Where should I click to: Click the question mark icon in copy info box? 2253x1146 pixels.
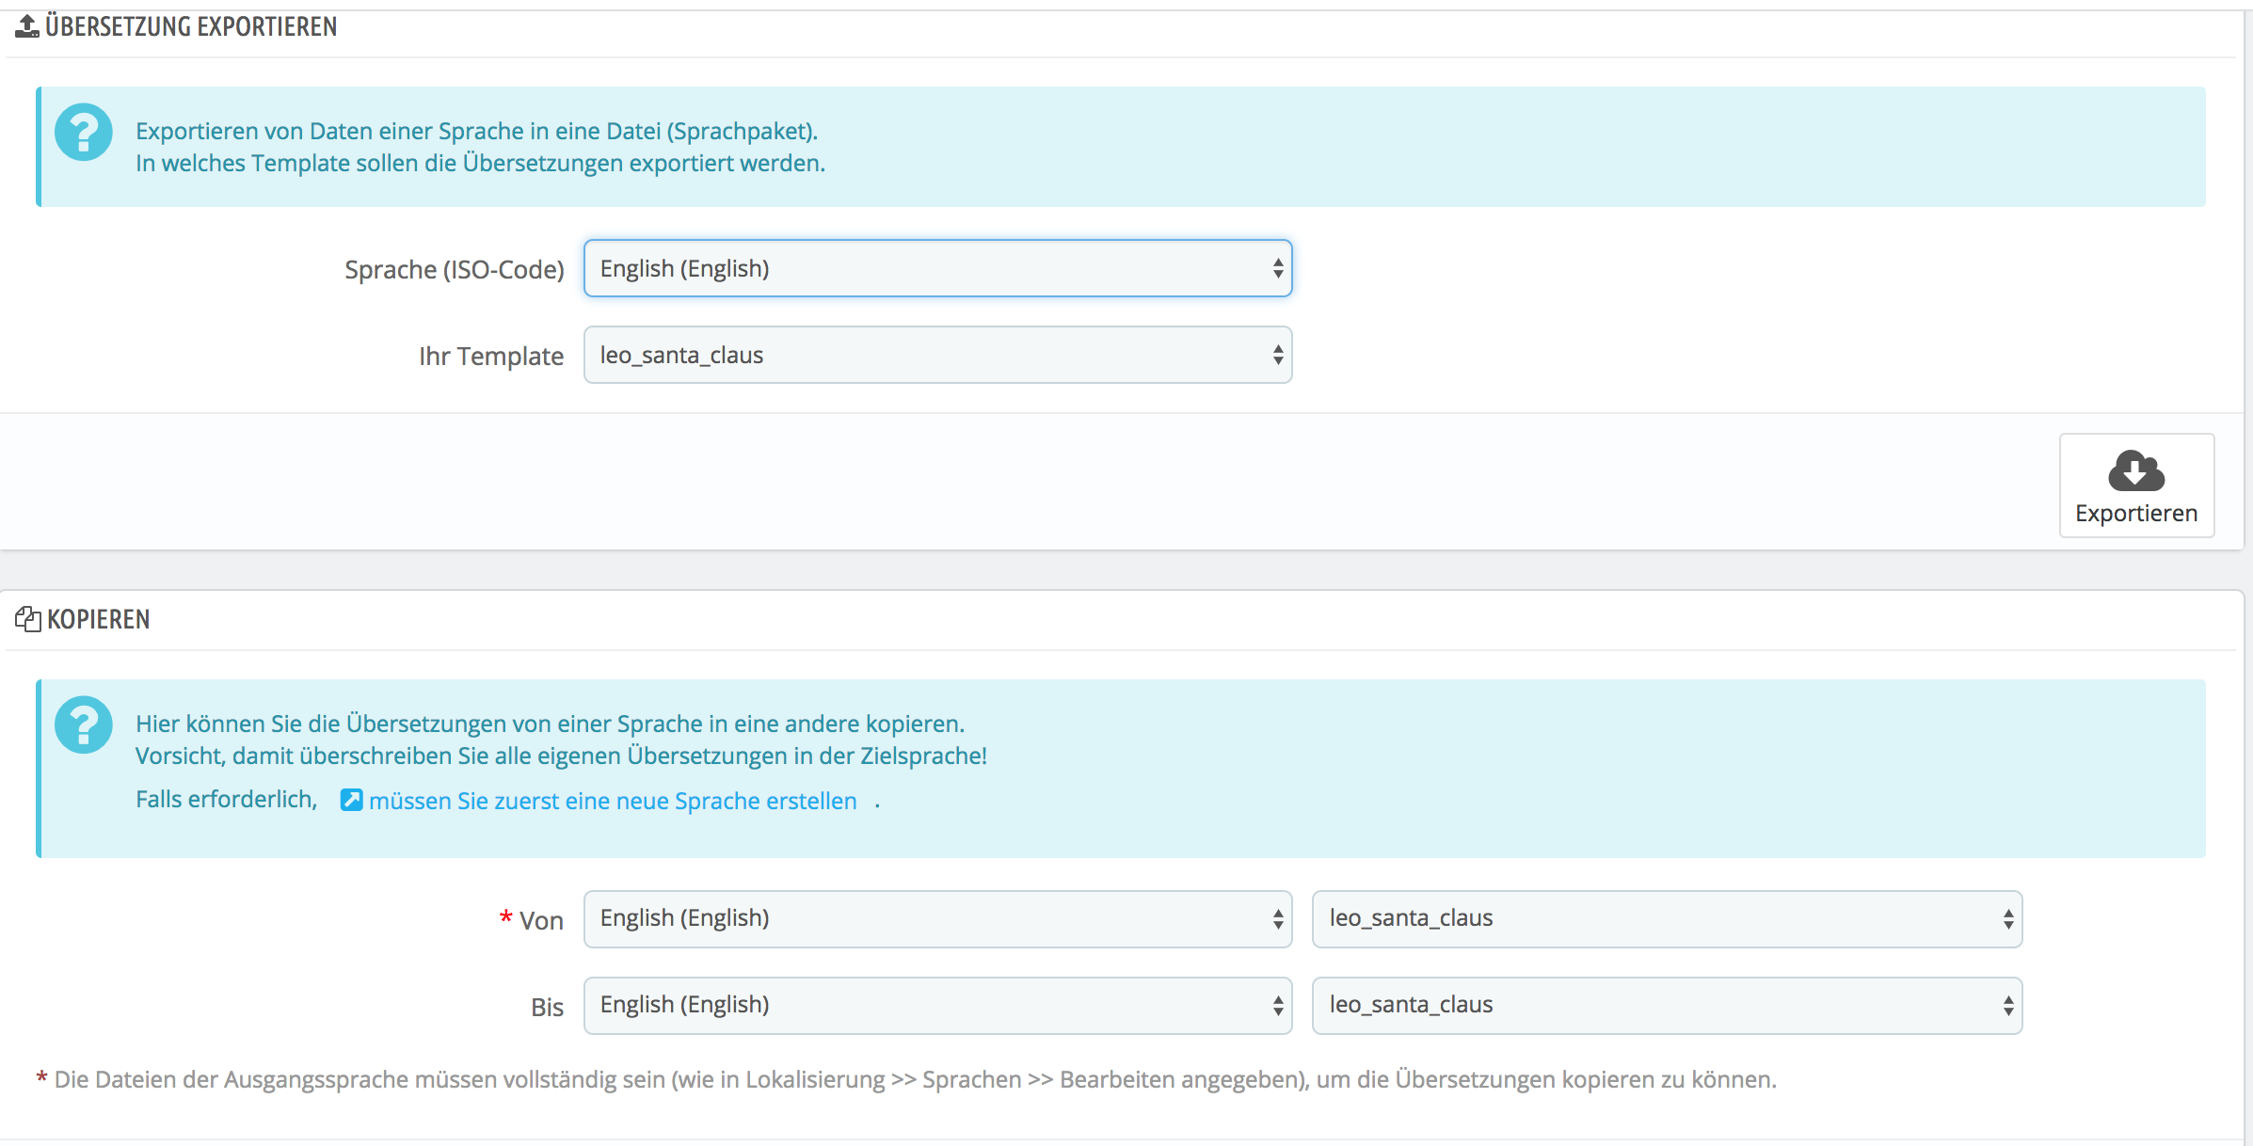(84, 724)
